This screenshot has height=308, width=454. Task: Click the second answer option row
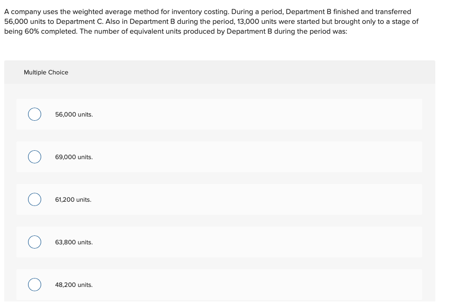[x=220, y=157]
